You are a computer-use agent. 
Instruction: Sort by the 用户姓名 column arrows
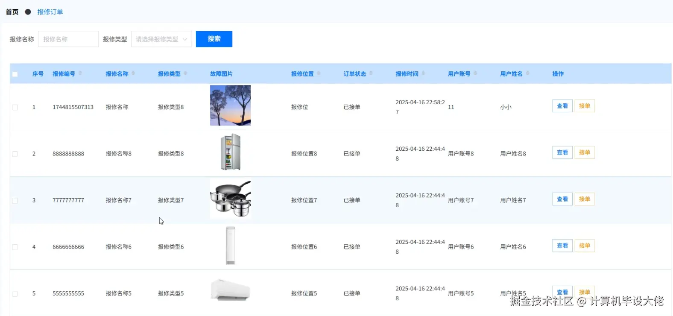point(527,73)
